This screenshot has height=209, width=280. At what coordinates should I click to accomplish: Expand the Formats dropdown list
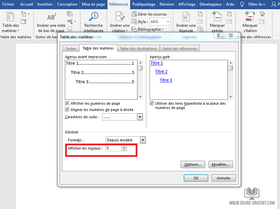(143, 140)
